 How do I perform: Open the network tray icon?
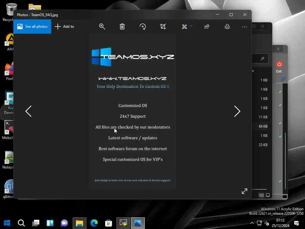click(259, 223)
